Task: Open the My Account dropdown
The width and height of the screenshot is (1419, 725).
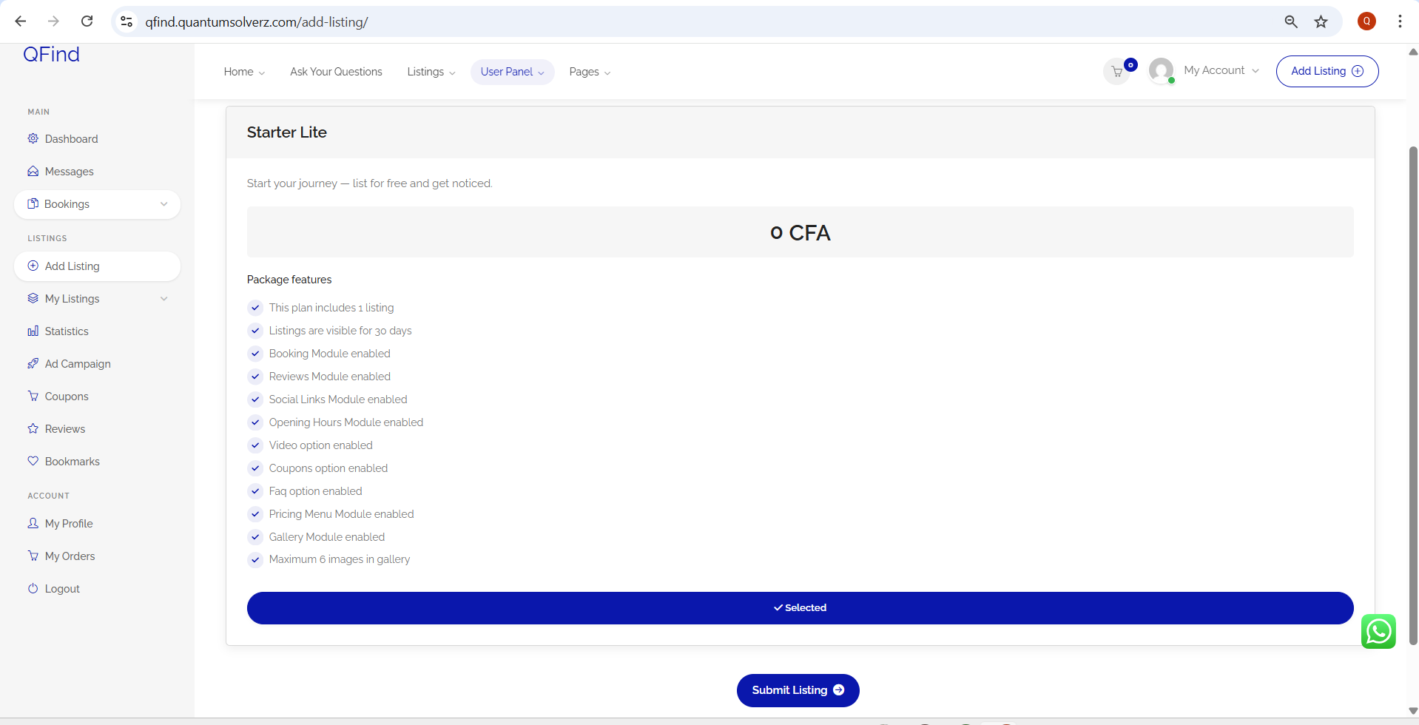Action: [x=1221, y=70]
